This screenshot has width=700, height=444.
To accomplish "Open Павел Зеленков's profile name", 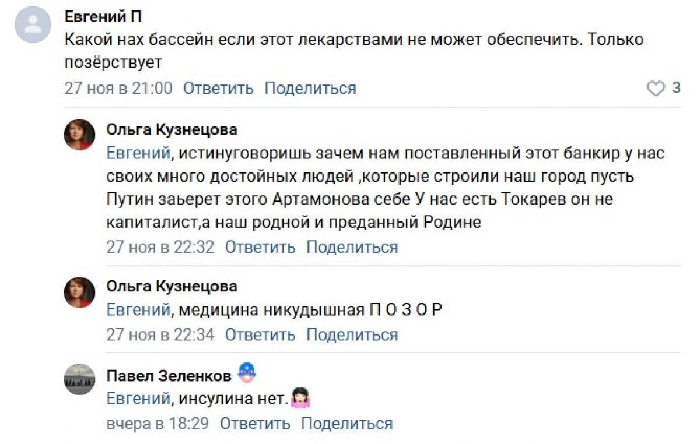I will (169, 376).
